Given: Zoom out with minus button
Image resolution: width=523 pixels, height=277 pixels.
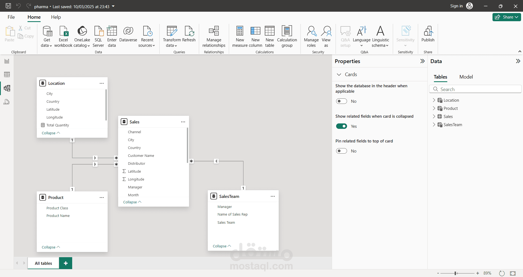Looking at the screenshot, I should tap(438, 273).
